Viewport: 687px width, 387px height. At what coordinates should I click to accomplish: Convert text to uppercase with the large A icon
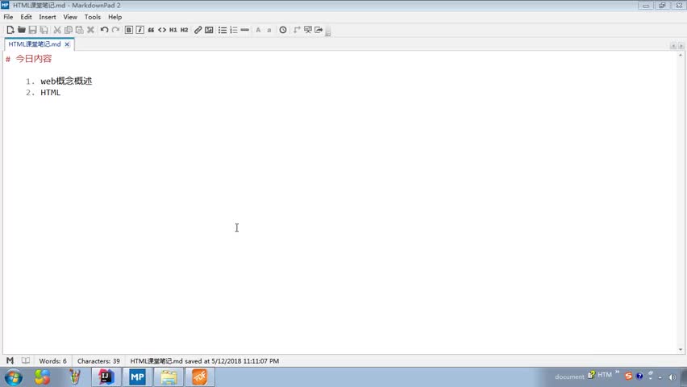tap(258, 30)
